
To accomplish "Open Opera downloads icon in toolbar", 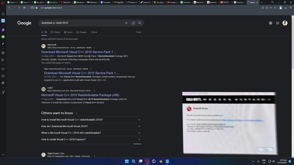I will click(x=286, y=8).
